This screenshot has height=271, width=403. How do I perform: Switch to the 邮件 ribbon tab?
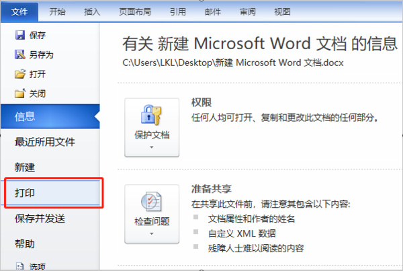pos(213,12)
